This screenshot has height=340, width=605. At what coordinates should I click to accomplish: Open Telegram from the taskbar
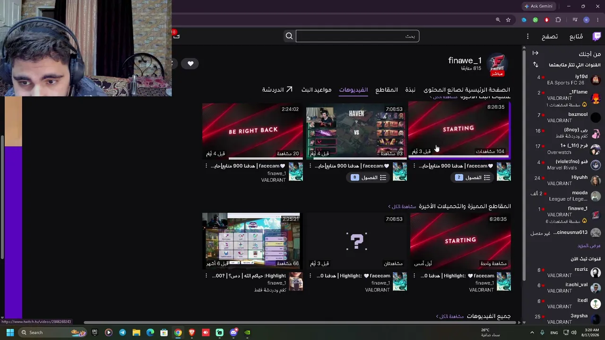pyautogui.click(x=122, y=332)
